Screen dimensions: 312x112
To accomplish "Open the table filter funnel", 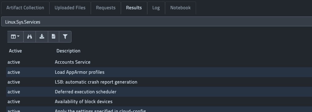I will pos(65,37).
